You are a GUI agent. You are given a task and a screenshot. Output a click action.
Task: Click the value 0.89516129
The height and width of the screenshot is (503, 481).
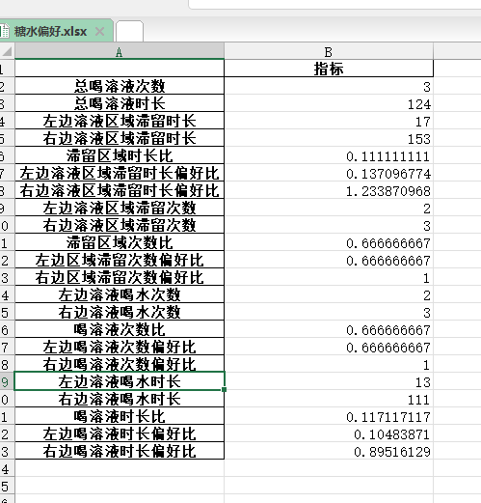click(392, 452)
